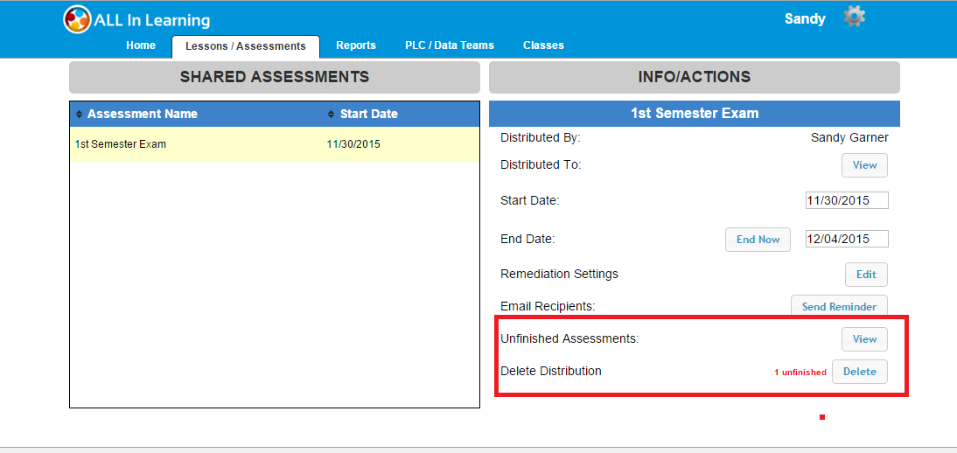Click the End Date field showing 12/04/2015
This screenshot has height=453, width=957.
pyautogui.click(x=846, y=239)
